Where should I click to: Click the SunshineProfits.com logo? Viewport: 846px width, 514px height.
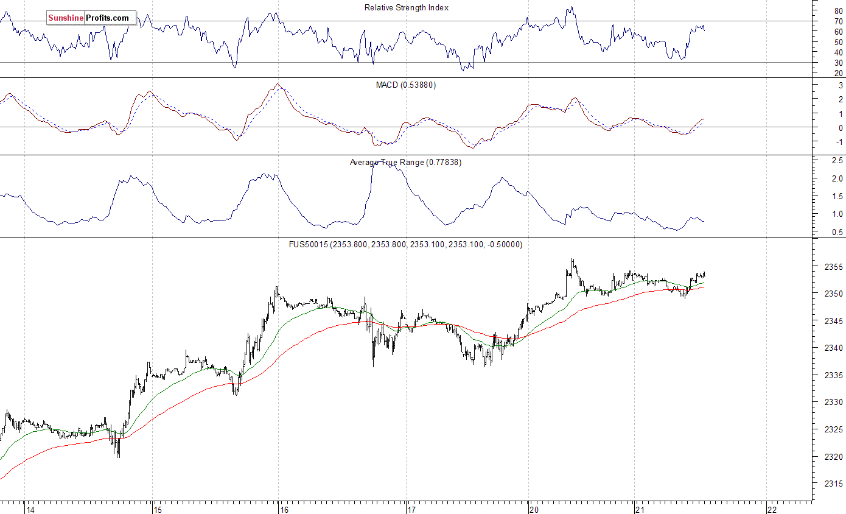tap(91, 18)
